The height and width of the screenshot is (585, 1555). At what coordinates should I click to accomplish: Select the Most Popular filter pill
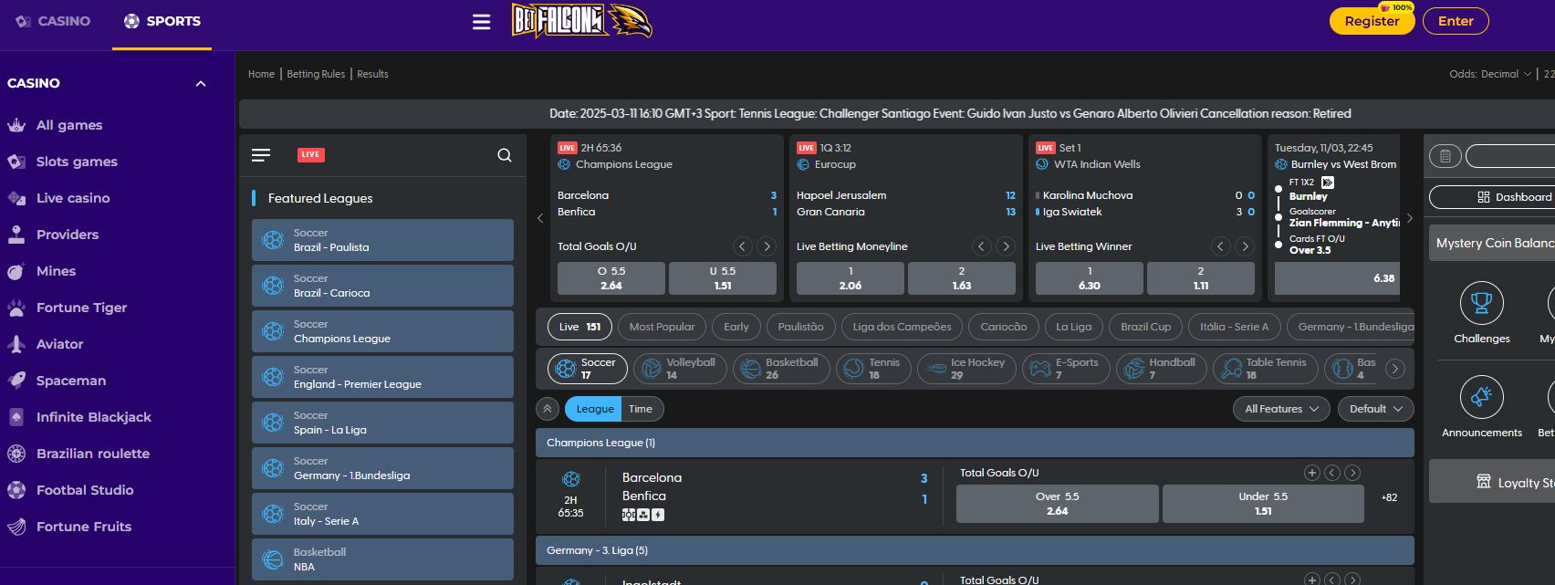[x=662, y=327]
